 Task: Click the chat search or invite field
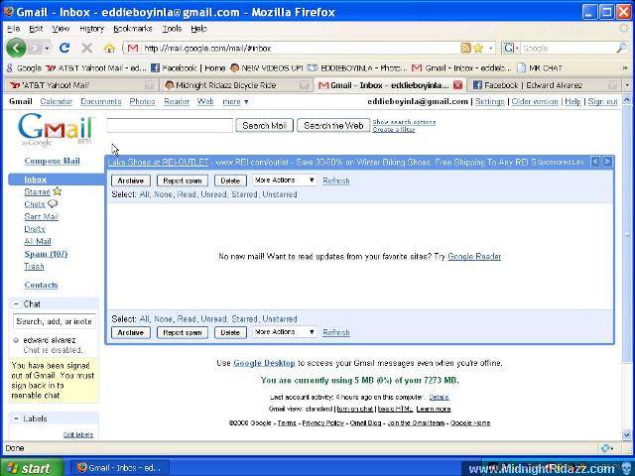55,321
